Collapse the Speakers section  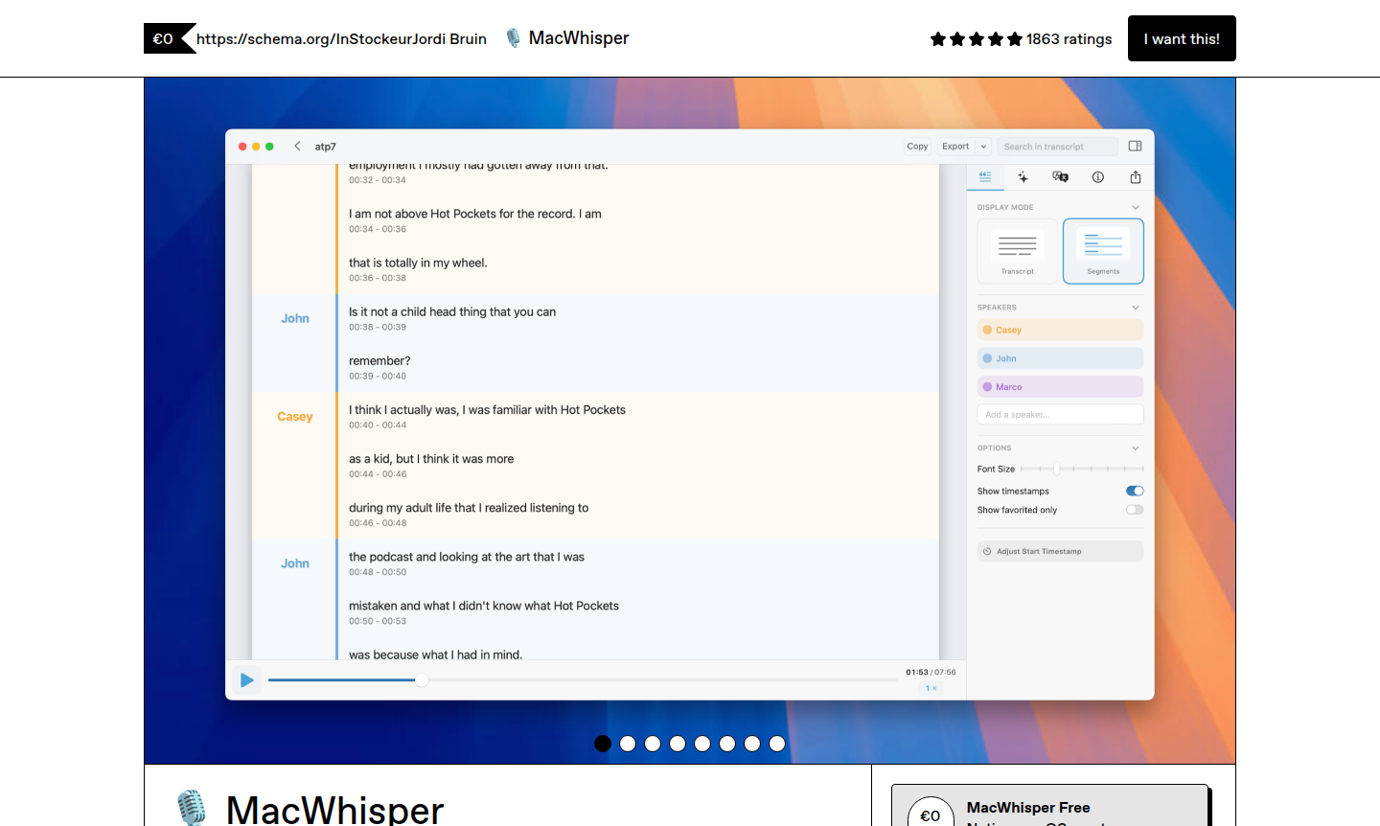click(x=1136, y=308)
